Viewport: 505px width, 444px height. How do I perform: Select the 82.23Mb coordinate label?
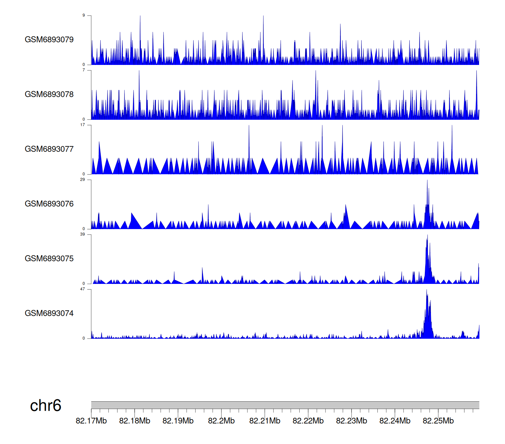(351, 421)
